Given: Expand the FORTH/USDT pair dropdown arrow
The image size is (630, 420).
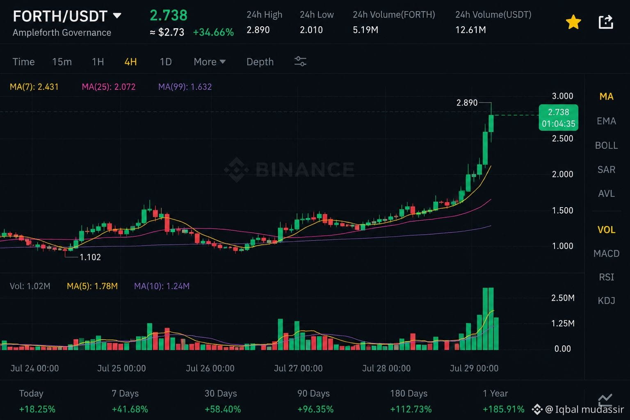Looking at the screenshot, I should coord(117,16).
